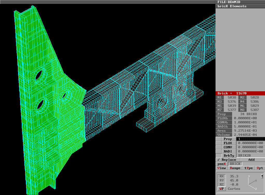265x195 pixels.
Task: Toggle the RX rotation control
Action: (x=221, y=176)
